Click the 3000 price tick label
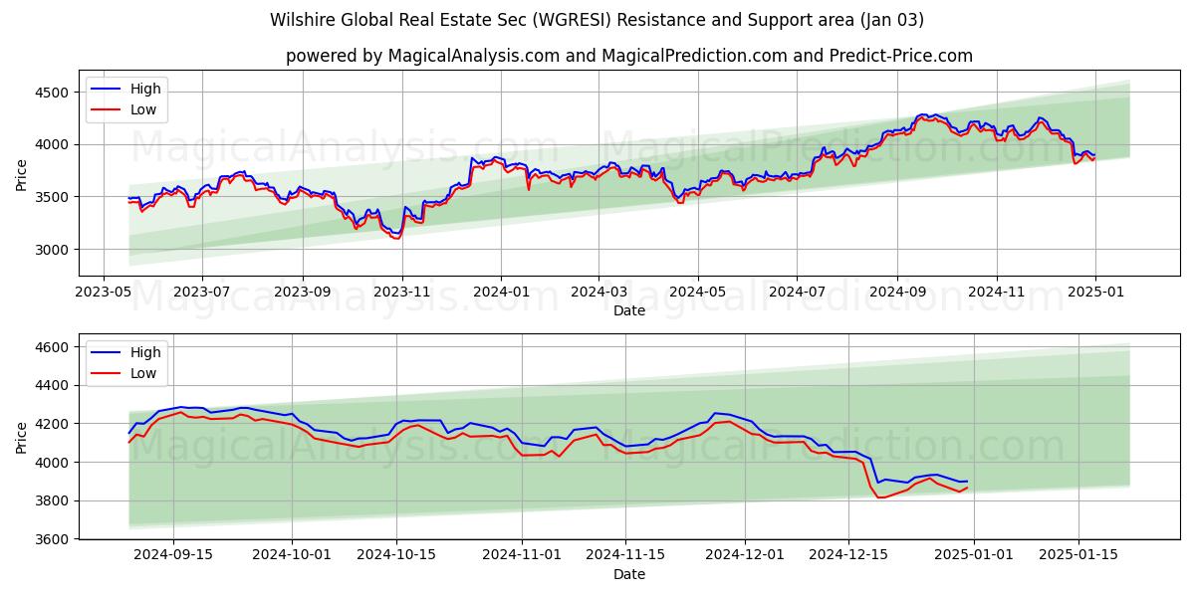Viewport: 1195px width, 597px height. pyautogui.click(x=53, y=250)
